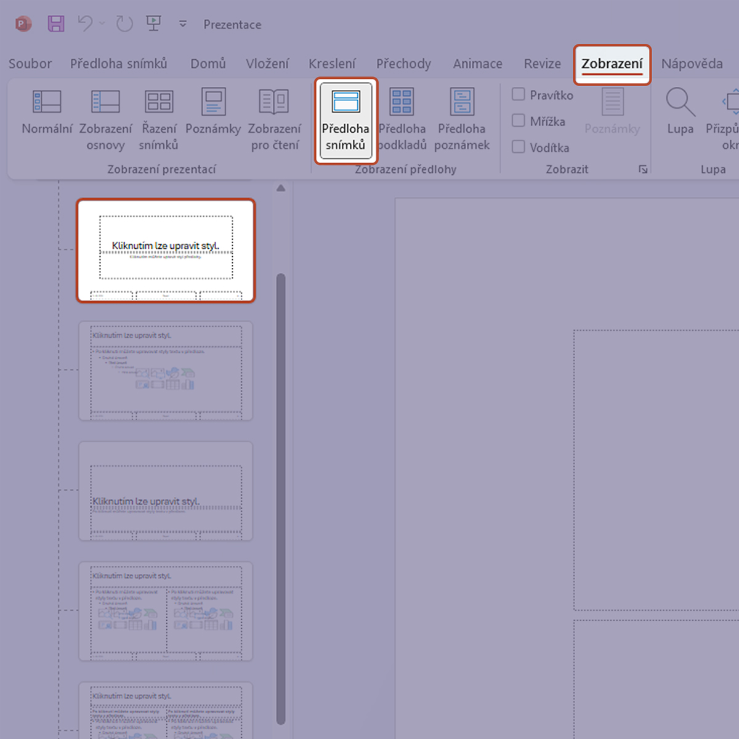The width and height of the screenshot is (739, 739).
Task: Select the fifth layout thumbnail with comparison placeholders
Action: pyautogui.click(x=166, y=710)
